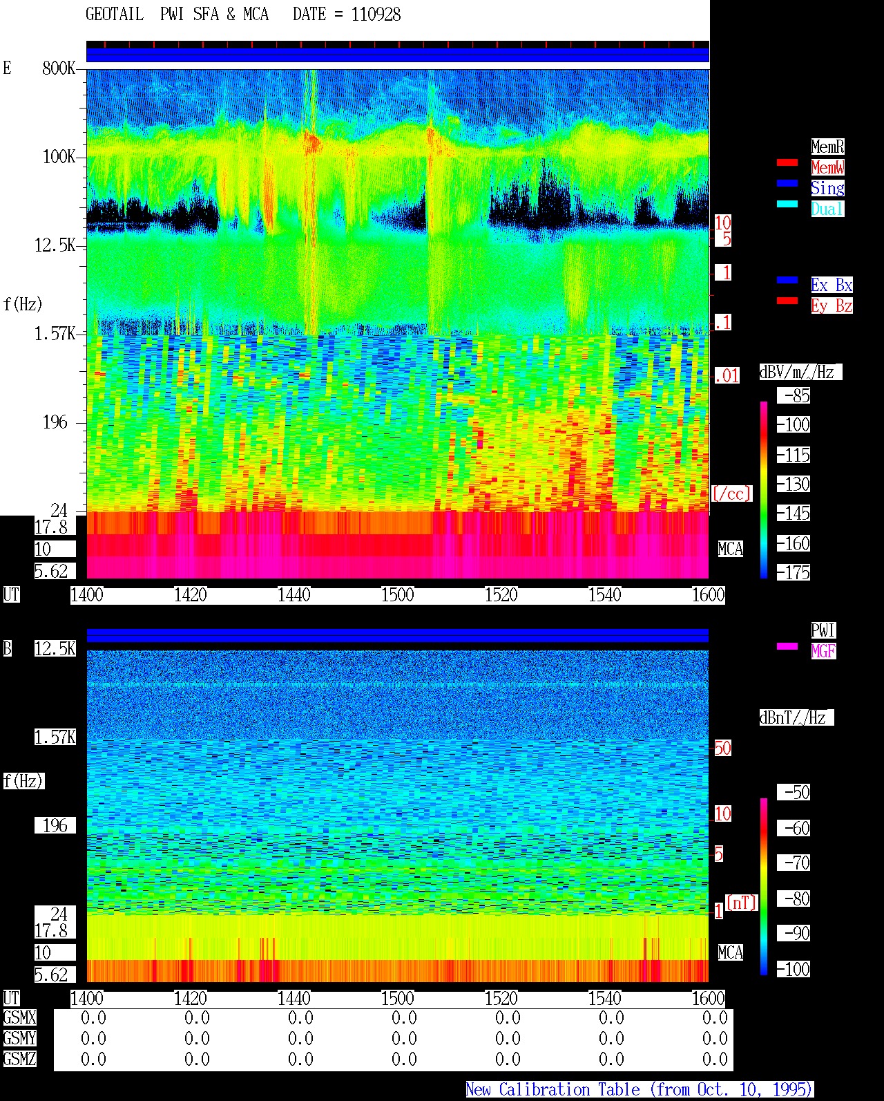This screenshot has width=884, height=1101.
Task: Click the 1520 UT tick on magnetic panel
Action: [x=501, y=999]
